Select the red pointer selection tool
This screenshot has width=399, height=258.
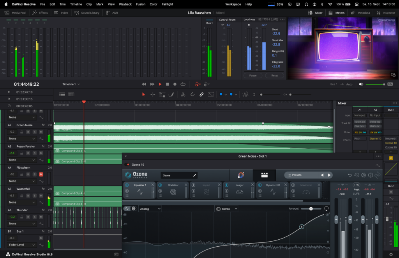143,94
